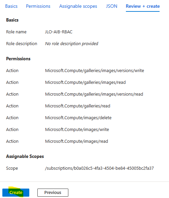The height and width of the screenshot is (198, 169).
Task: Select the galleries/images/versions/write permission
Action: (x=94, y=71)
